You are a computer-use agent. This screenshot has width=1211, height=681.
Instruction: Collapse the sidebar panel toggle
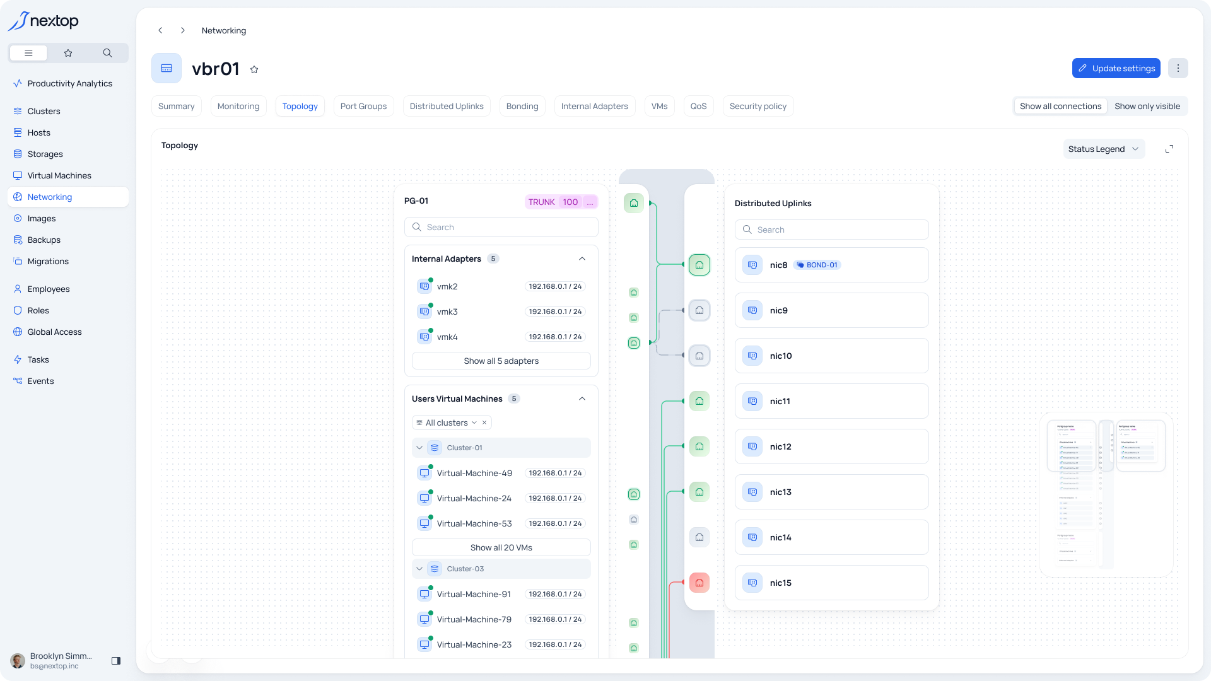pos(116,661)
